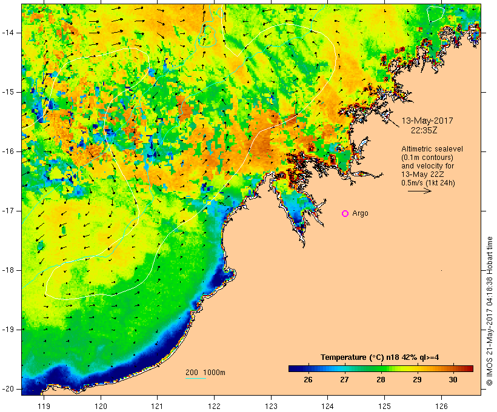Click longitude label 120
Screen dimensions: 497x412
point(101,406)
